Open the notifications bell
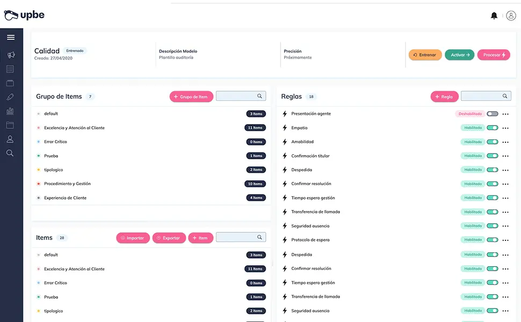The width and height of the screenshot is (521, 322). coord(494,16)
